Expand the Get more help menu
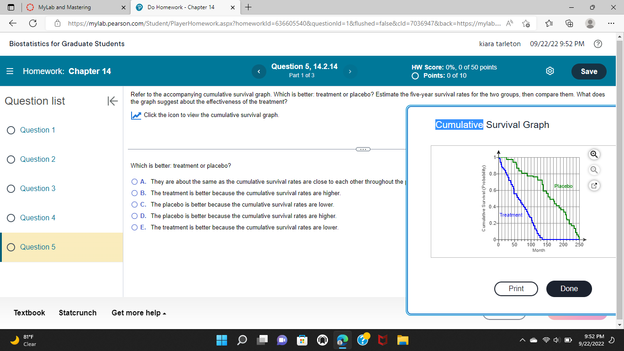Viewport: 624px width, 351px height. point(139,313)
